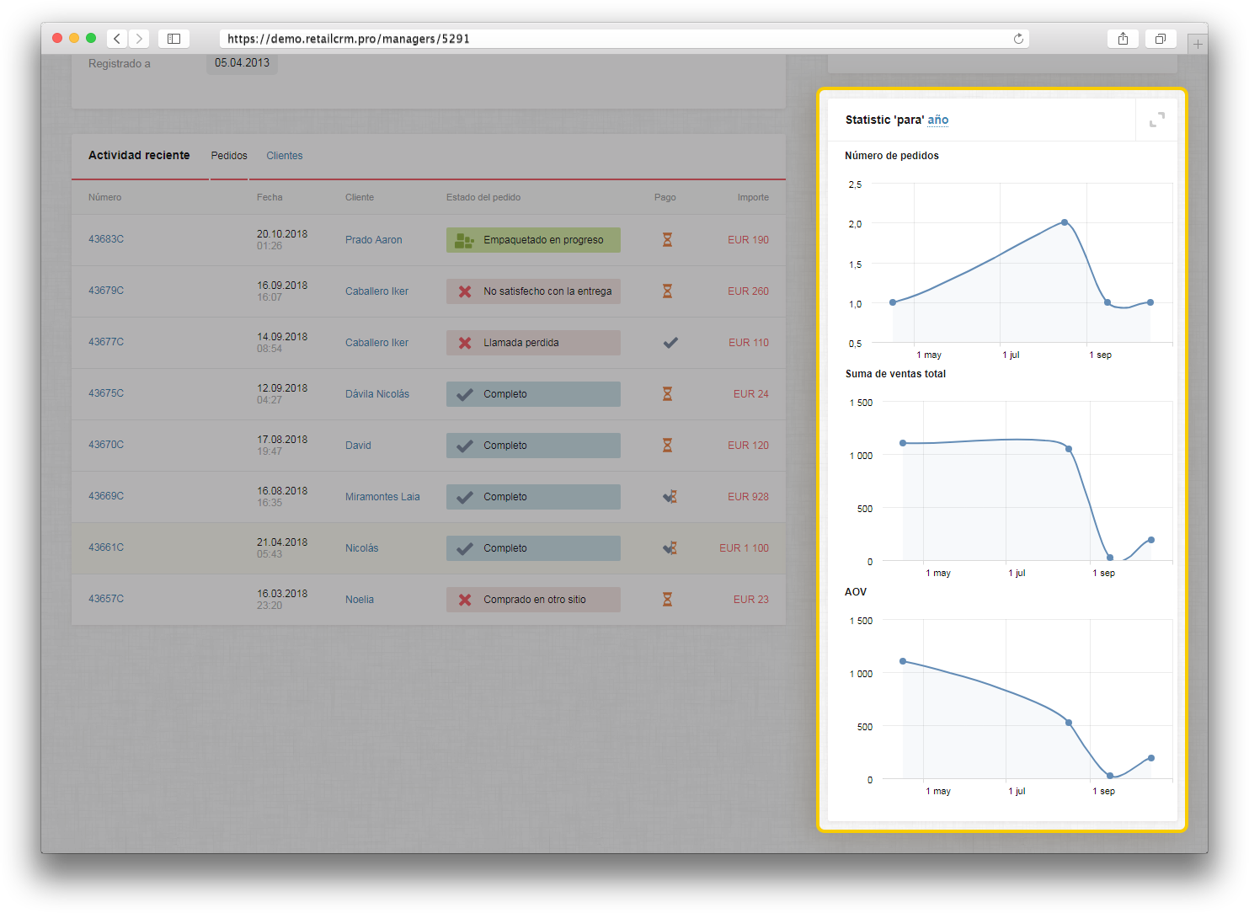Switch to the Clientes tab
1249x913 pixels.
tap(285, 156)
